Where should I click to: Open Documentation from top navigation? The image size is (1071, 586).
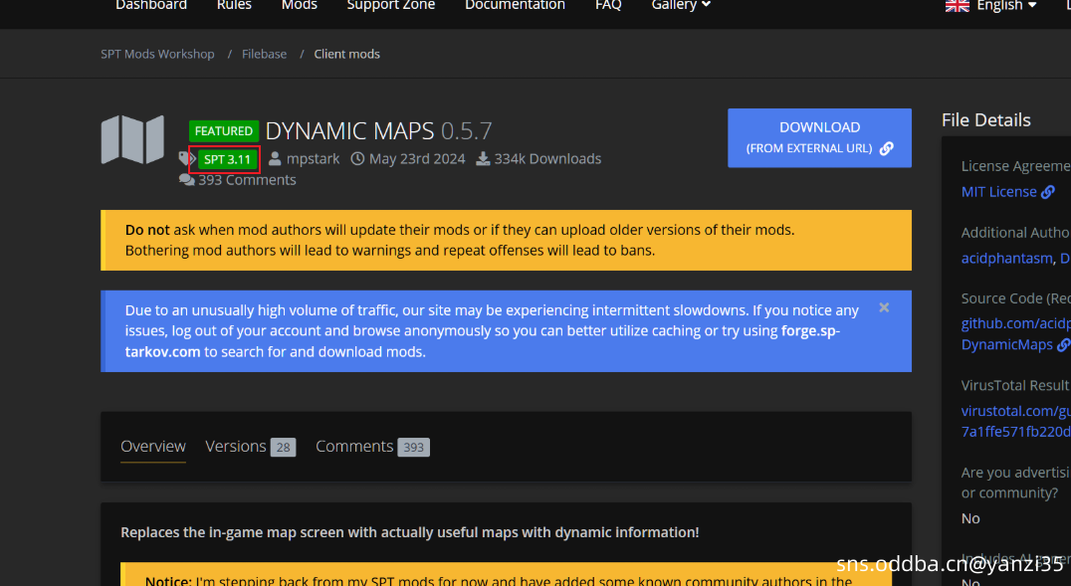coord(515,5)
